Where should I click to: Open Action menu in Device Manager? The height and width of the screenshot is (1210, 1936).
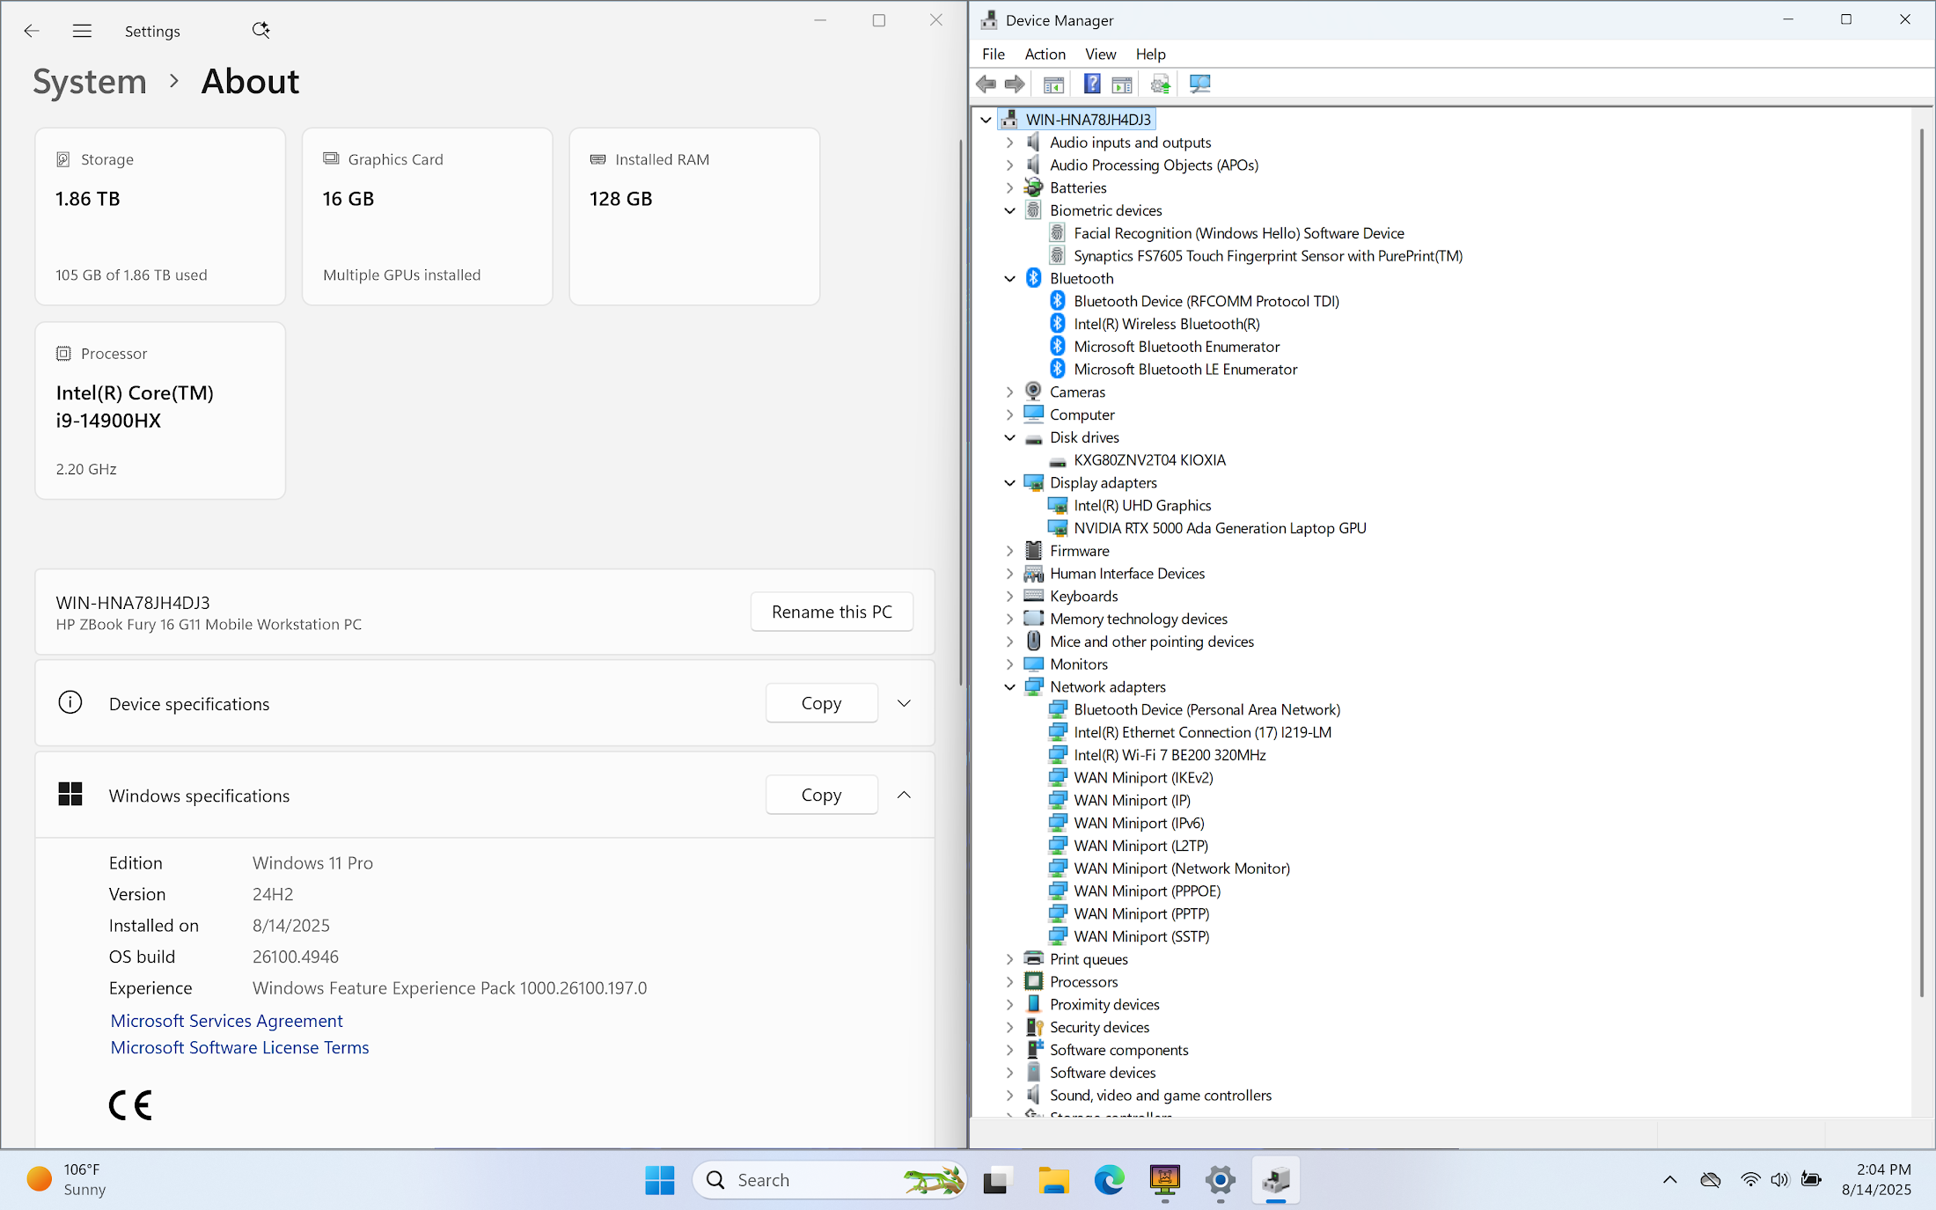1045,54
